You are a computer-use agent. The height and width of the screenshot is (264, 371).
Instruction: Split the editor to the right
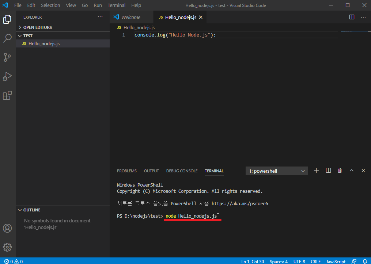[x=352, y=17]
